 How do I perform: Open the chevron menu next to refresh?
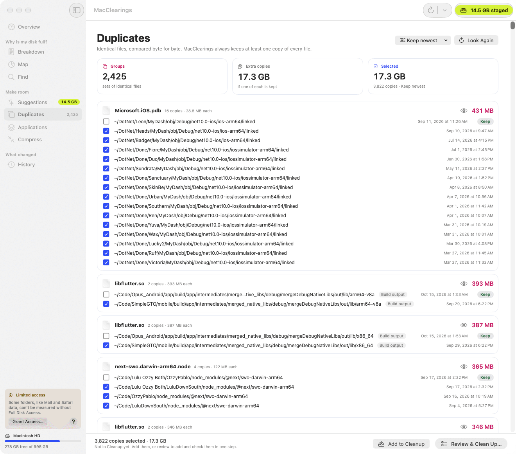tap(445, 10)
